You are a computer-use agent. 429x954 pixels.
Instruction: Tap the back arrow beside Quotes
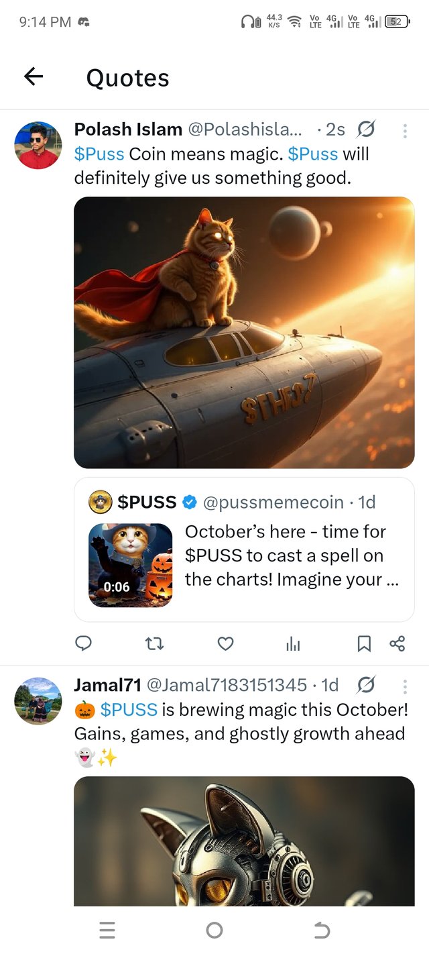coord(34,77)
